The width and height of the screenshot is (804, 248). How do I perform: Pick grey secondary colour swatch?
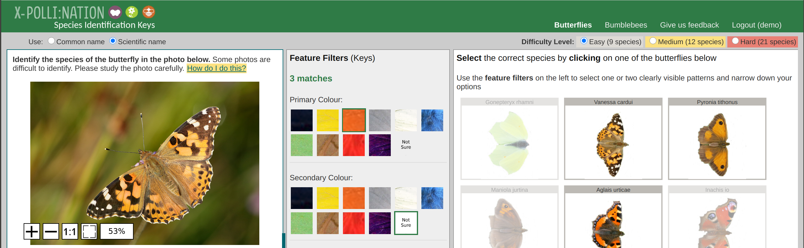pyautogui.click(x=380, y=198)
